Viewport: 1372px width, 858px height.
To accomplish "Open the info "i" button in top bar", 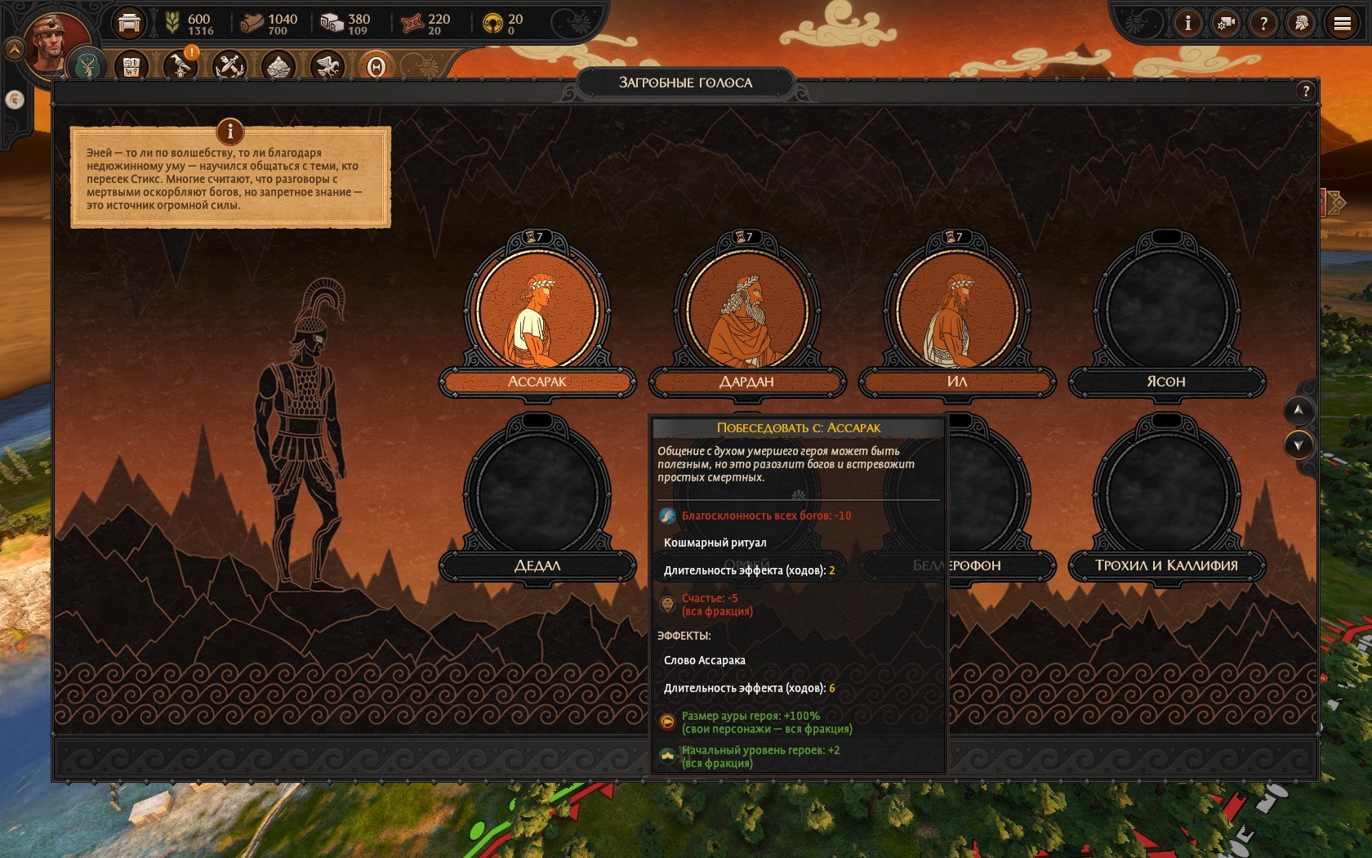I will 1187,23.
